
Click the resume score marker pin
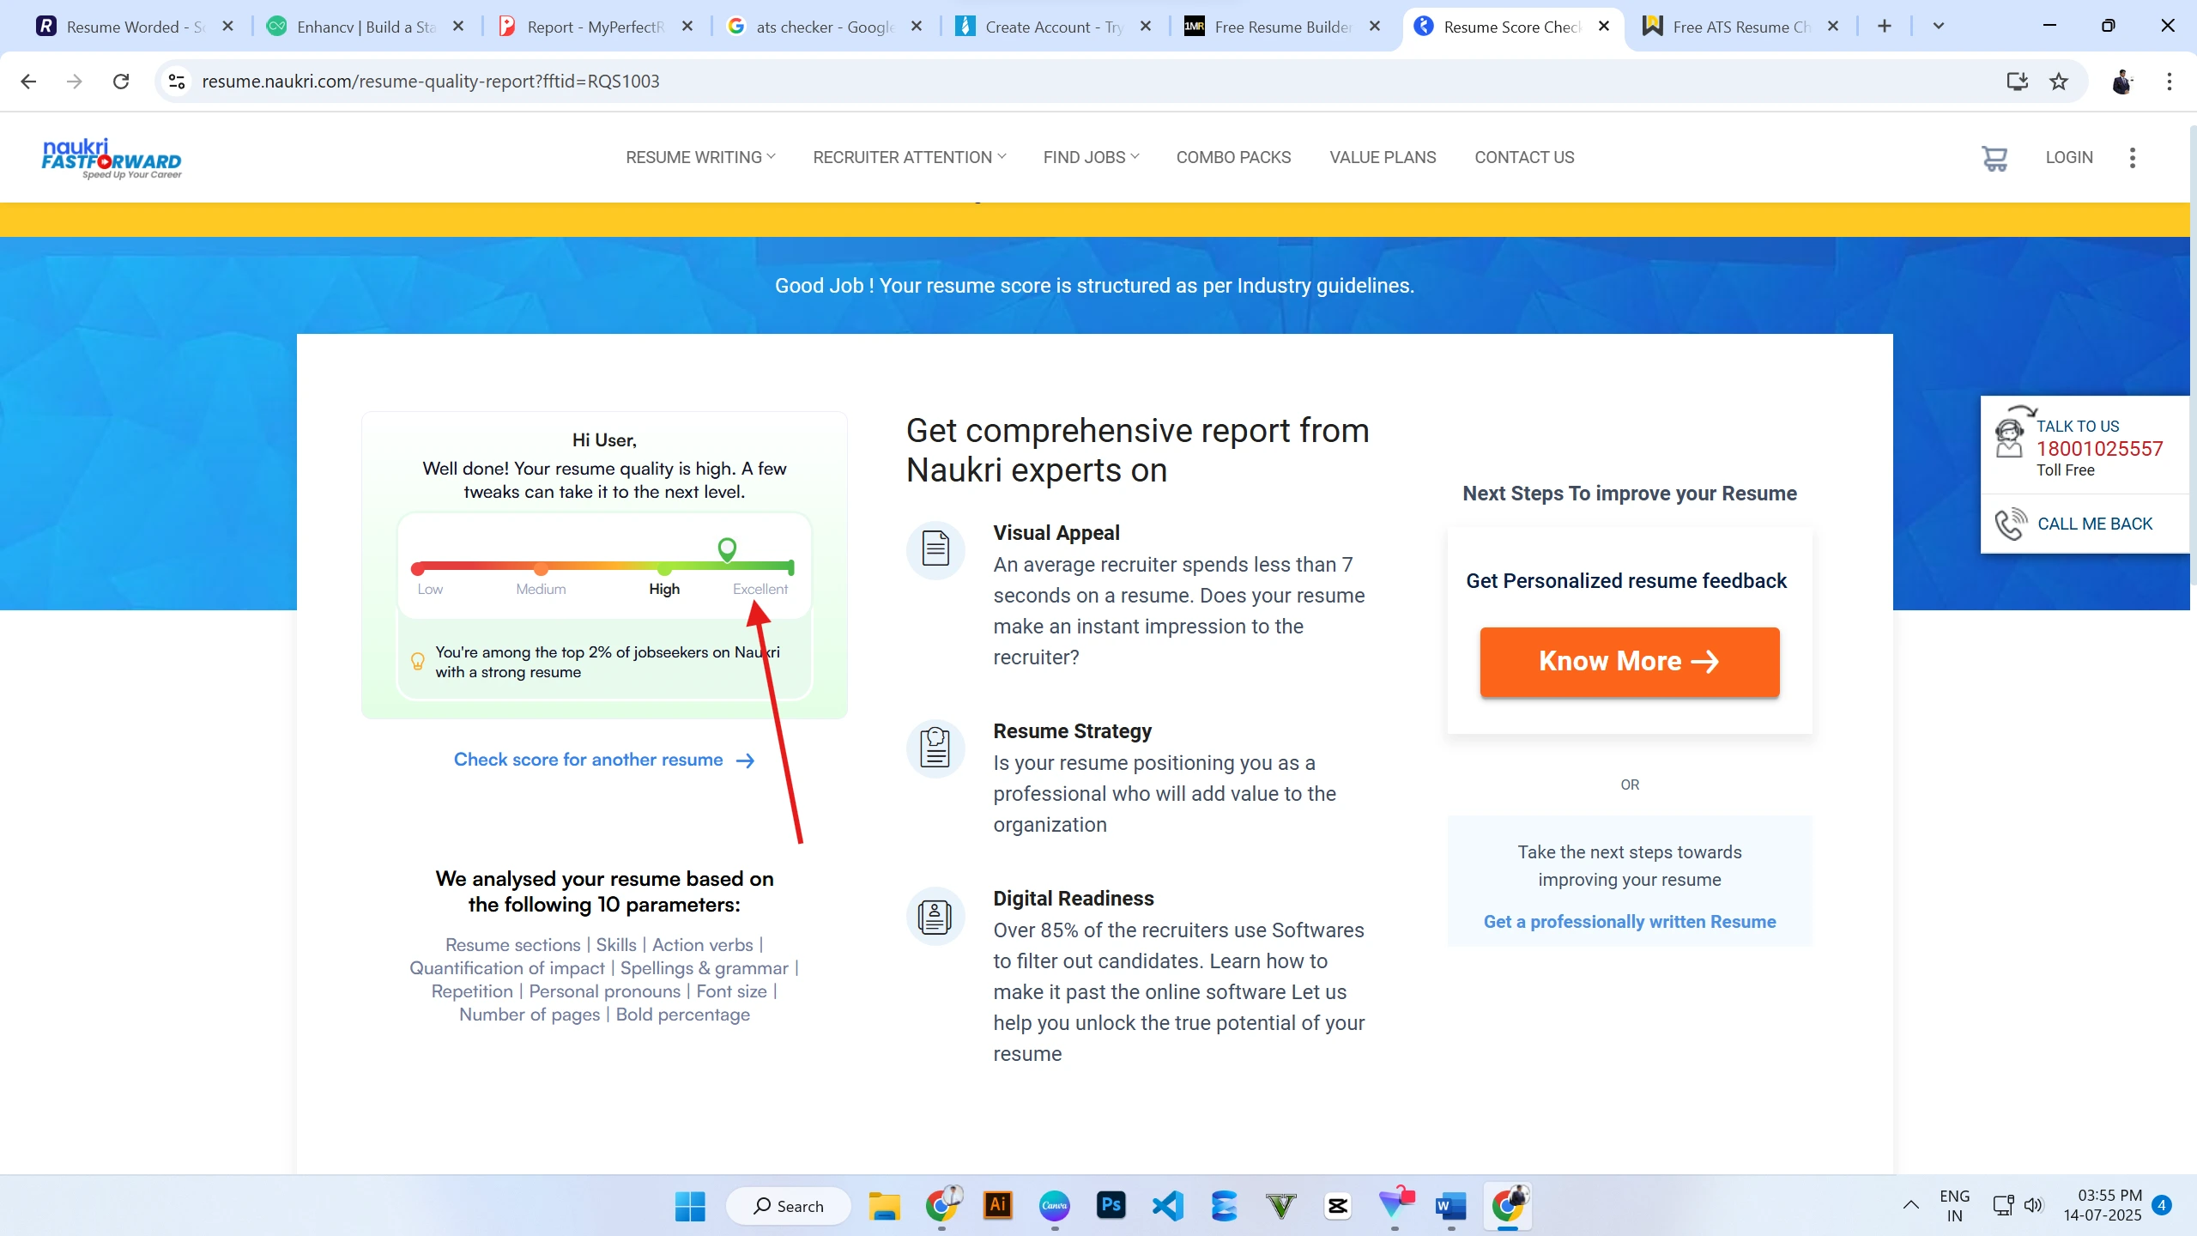(x=727, y=549)
